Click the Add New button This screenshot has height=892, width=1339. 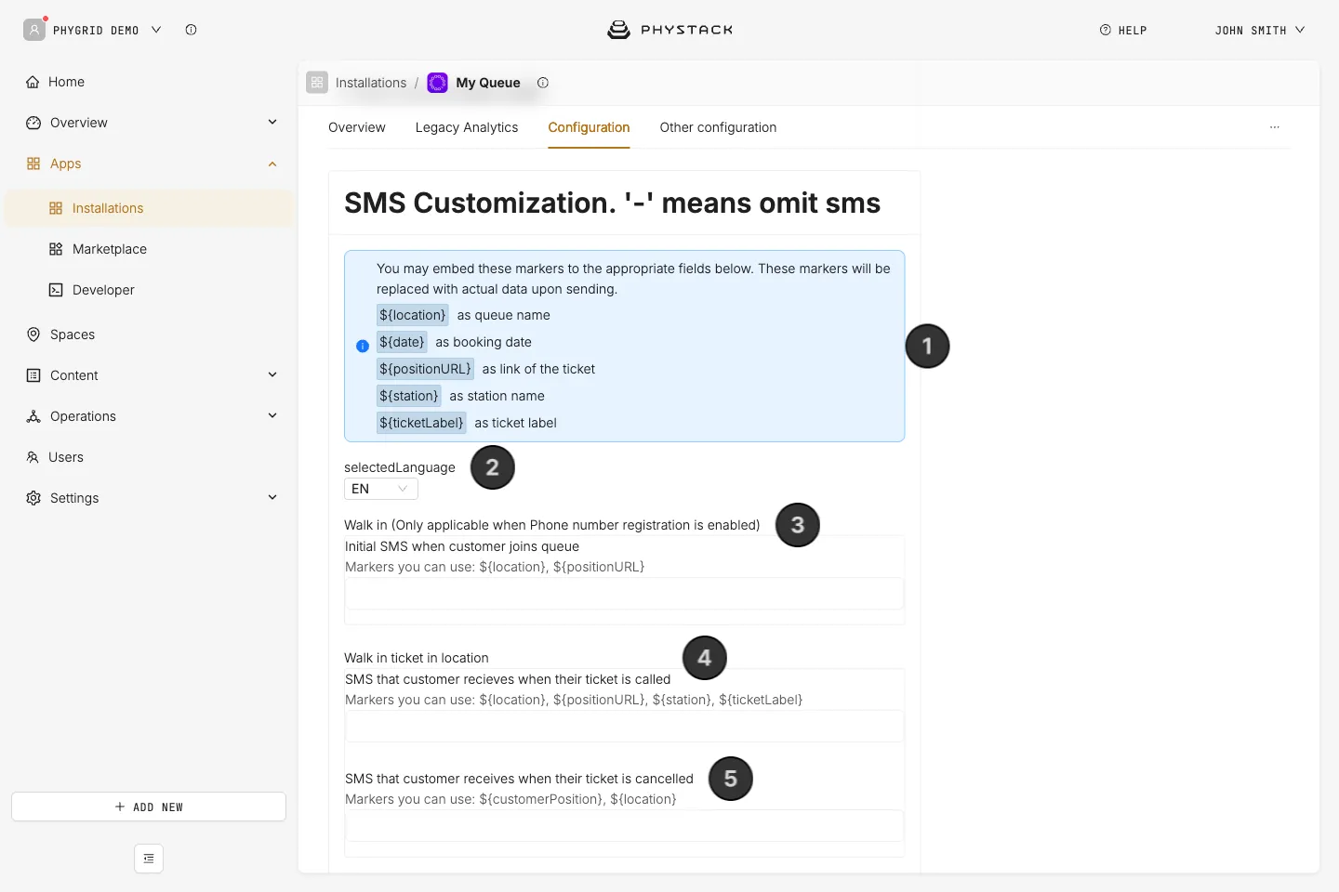[149, 807]
